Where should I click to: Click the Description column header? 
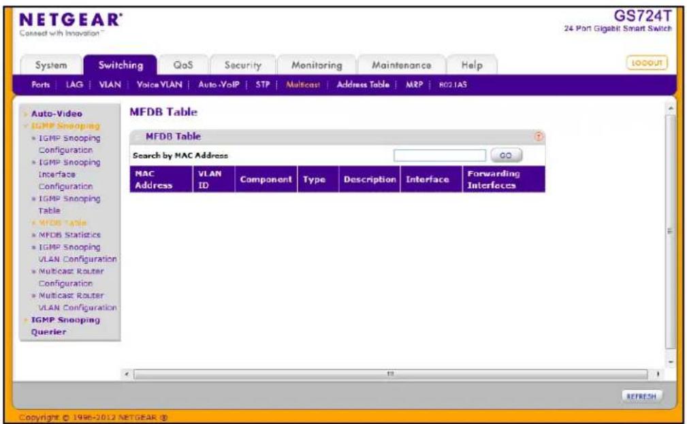(x=369, y=179)
